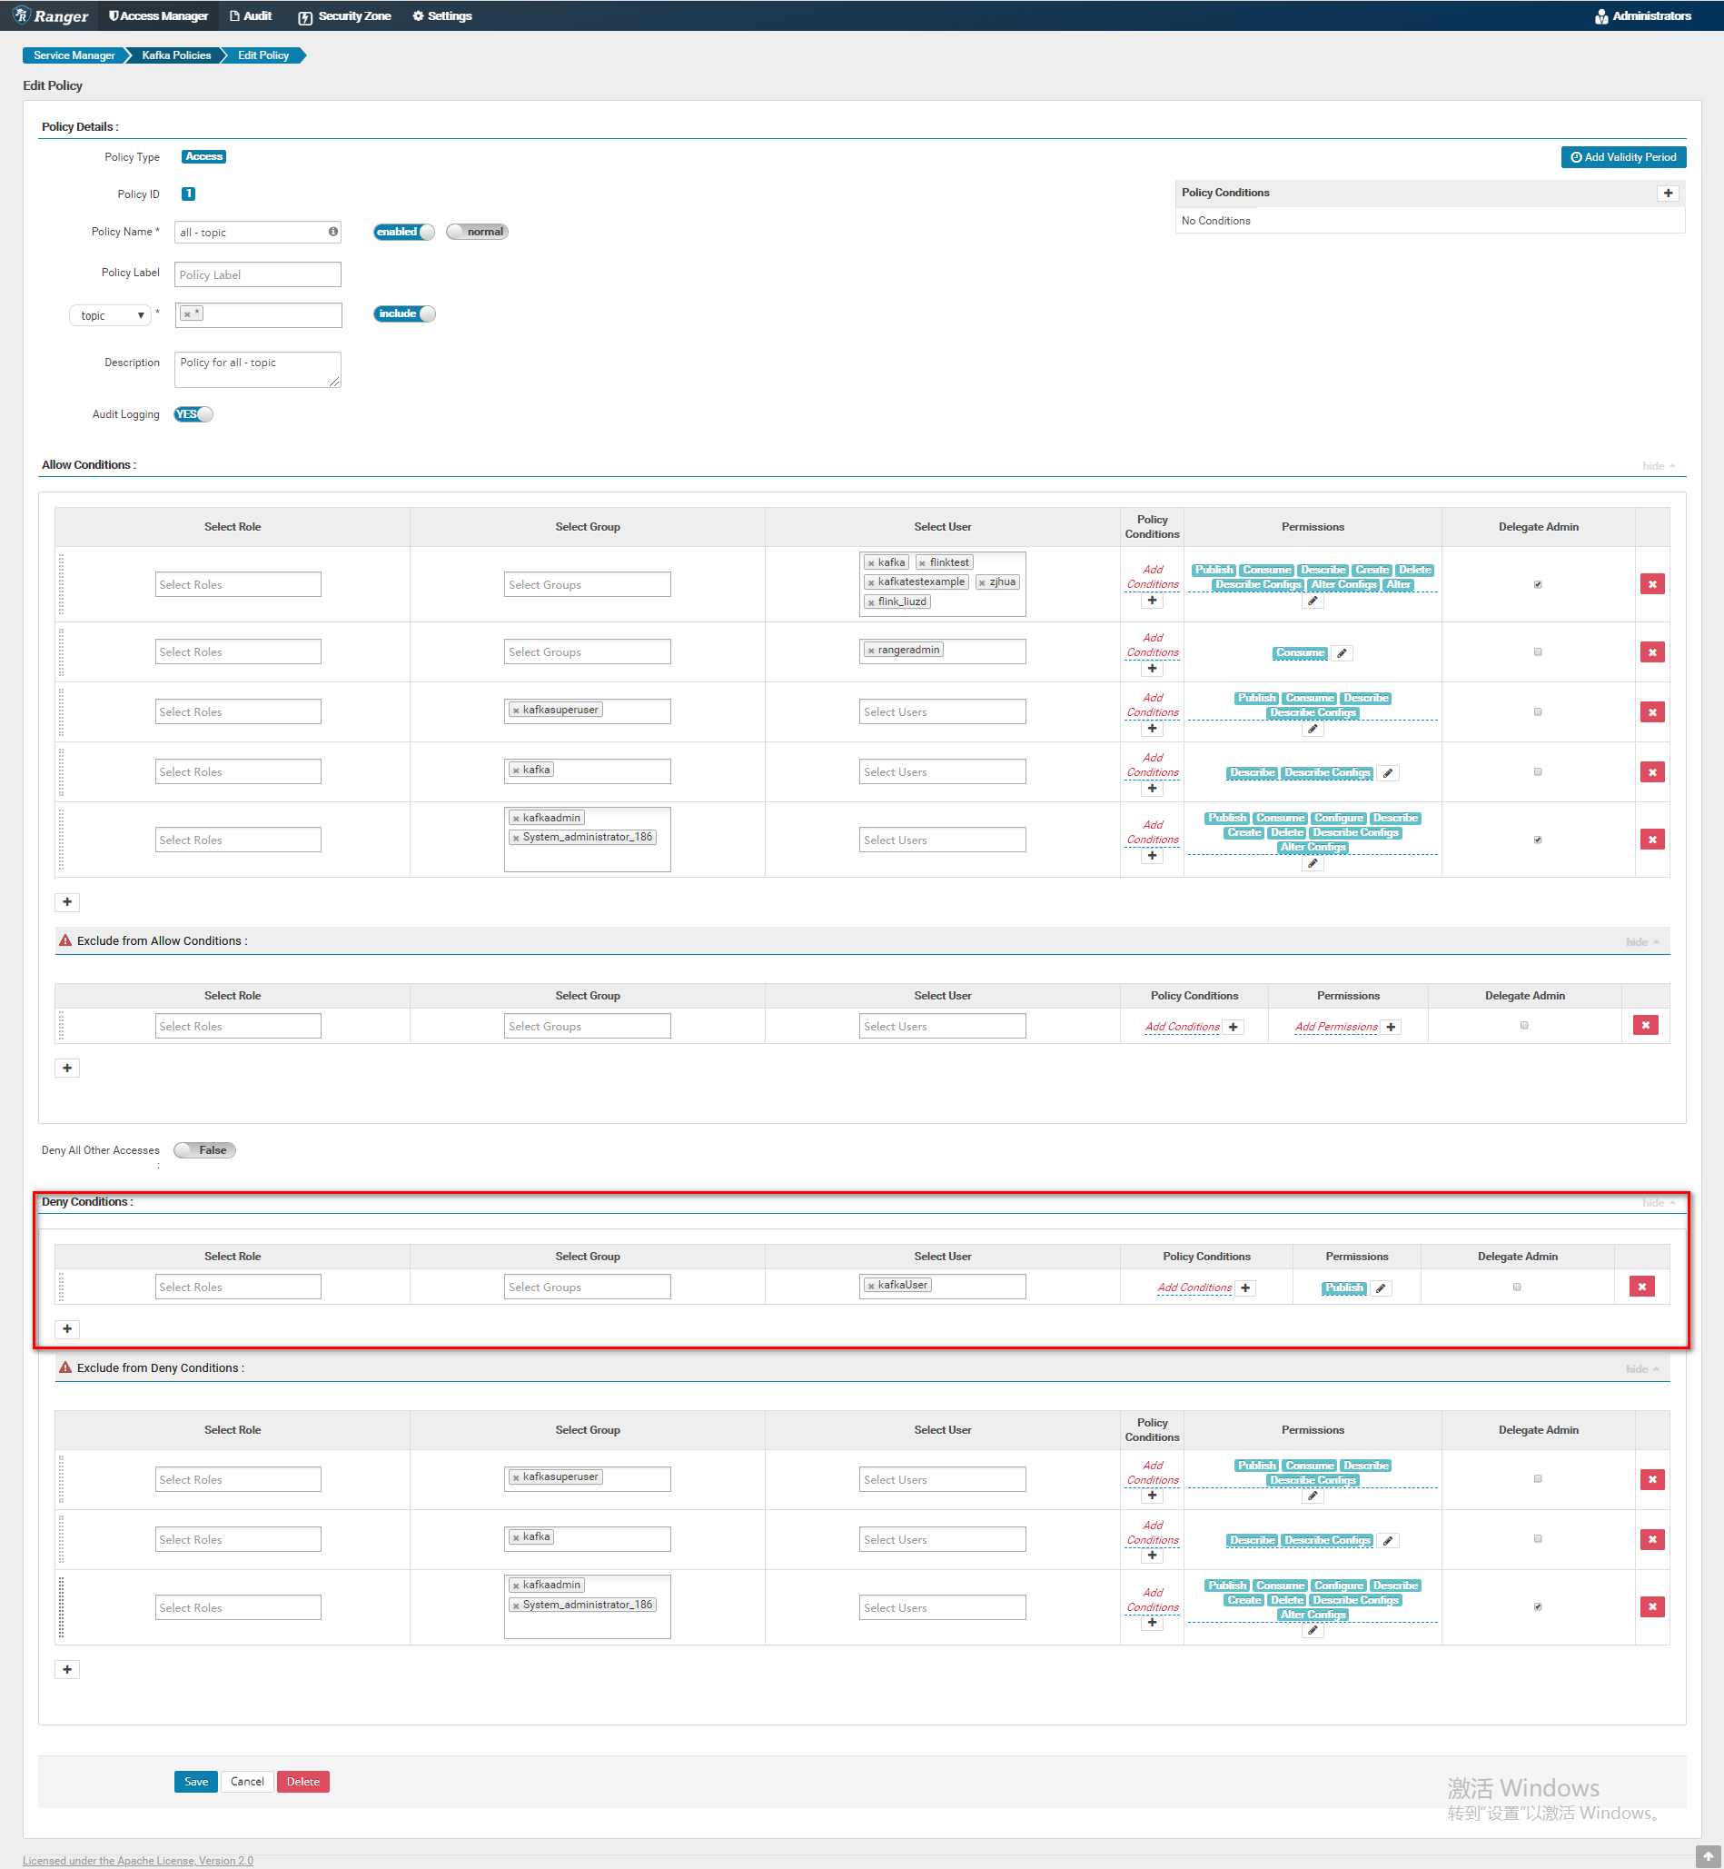Add Conditions plus in Exclude from Allow
Image resolution: width=1724 pixels, height=1869 pixels.
(1234, 1027)
